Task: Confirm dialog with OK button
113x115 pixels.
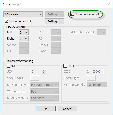Action: point(46,109)
